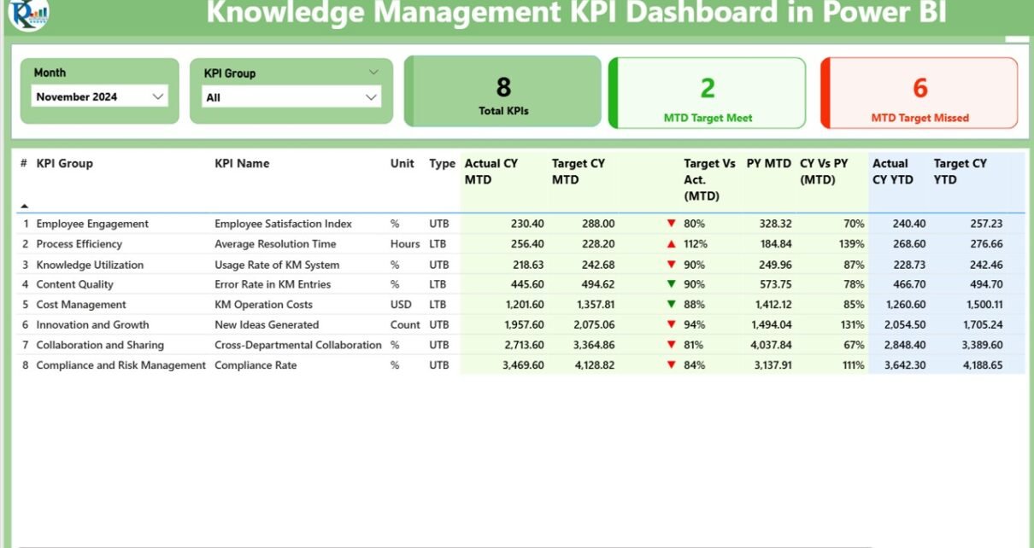Click the Total KPIs card
The image size is (1034, 548).
pos(502,91)
